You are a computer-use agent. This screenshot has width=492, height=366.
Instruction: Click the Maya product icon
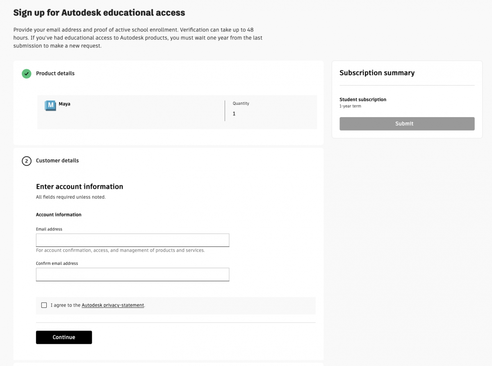(x=50, y=106)
